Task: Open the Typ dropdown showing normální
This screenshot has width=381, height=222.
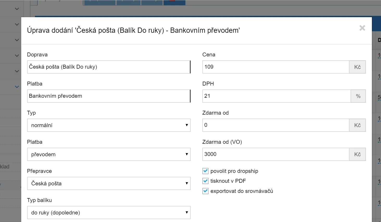Action: tap(109, 125)
